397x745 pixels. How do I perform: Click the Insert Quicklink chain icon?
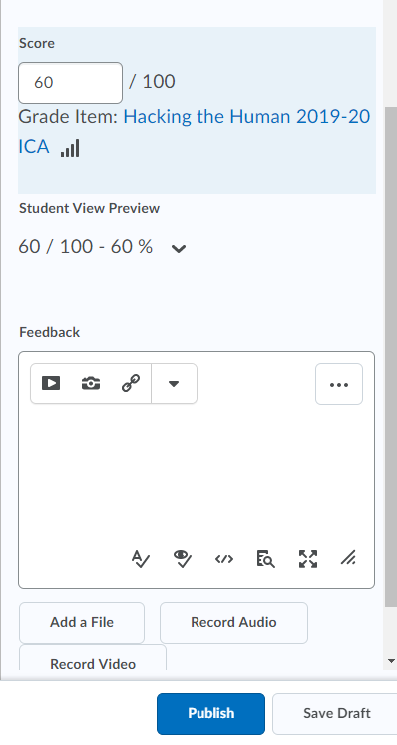click(x=131, y=383)
